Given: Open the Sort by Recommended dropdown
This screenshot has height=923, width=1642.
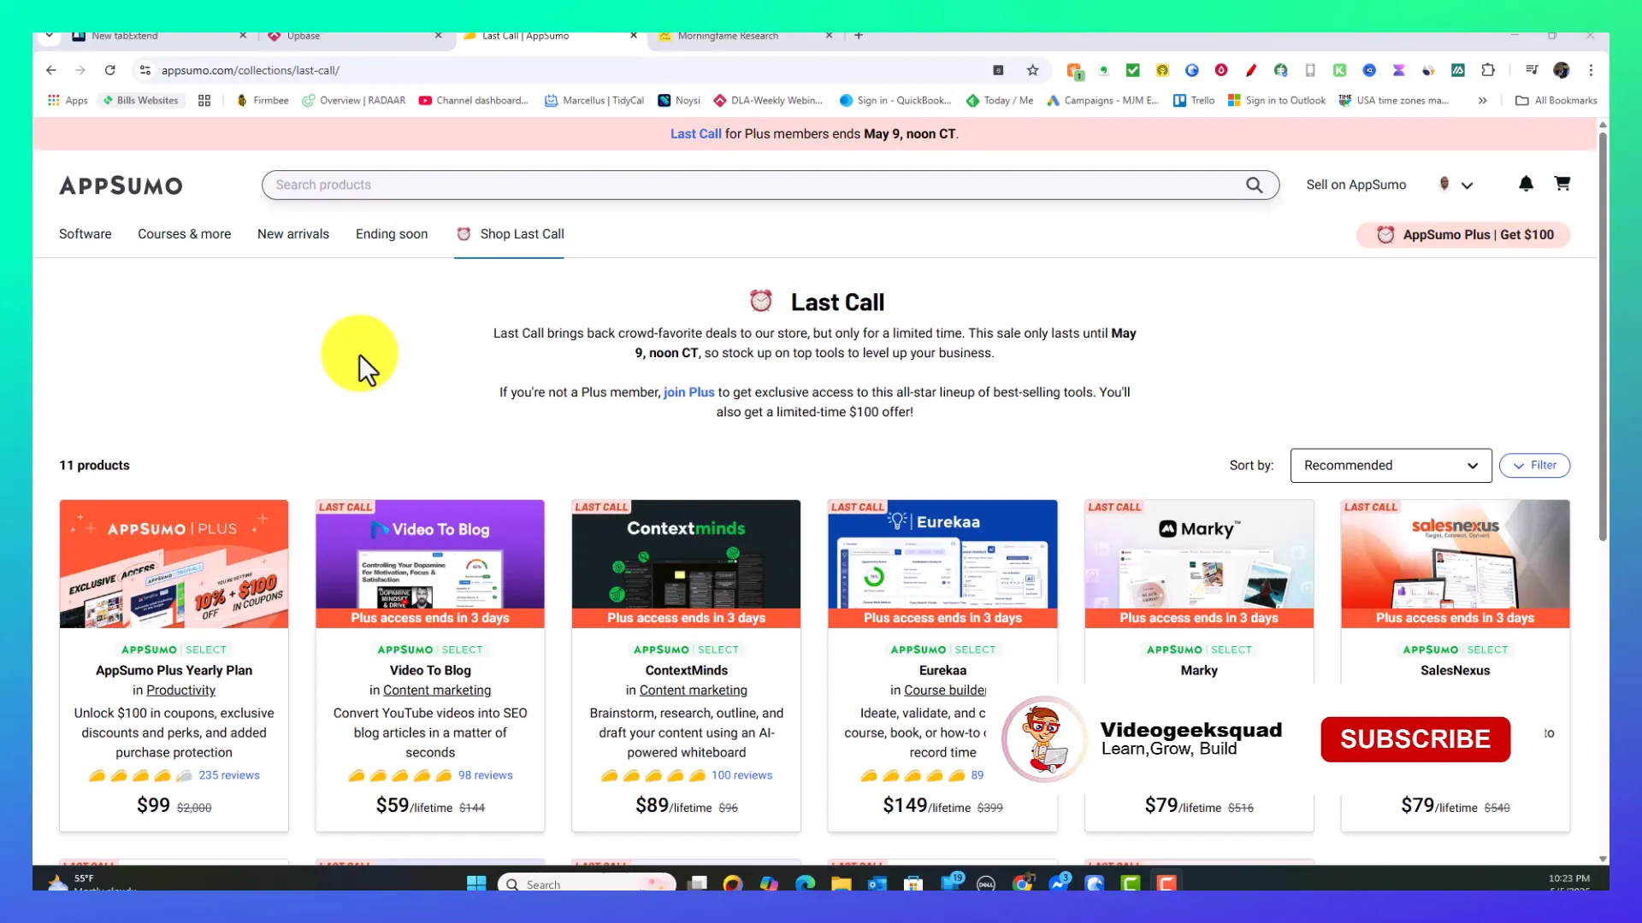Looking at the screenshot, I should 1391,465.
